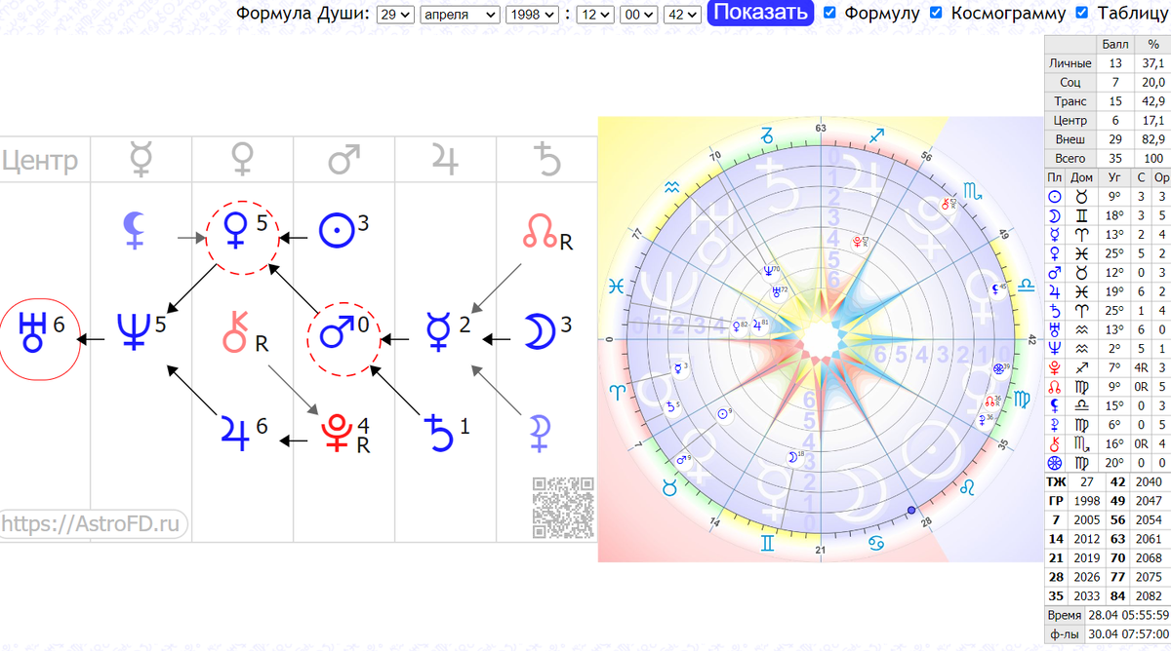Click the Aquarius sign on the cosmogram
Viewport: 1171px width, 651px height.
pyautogui.click(x=670, y=186)
